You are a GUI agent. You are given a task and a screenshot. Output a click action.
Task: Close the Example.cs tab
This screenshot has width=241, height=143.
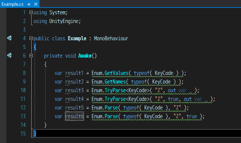(x=36, y=4)
